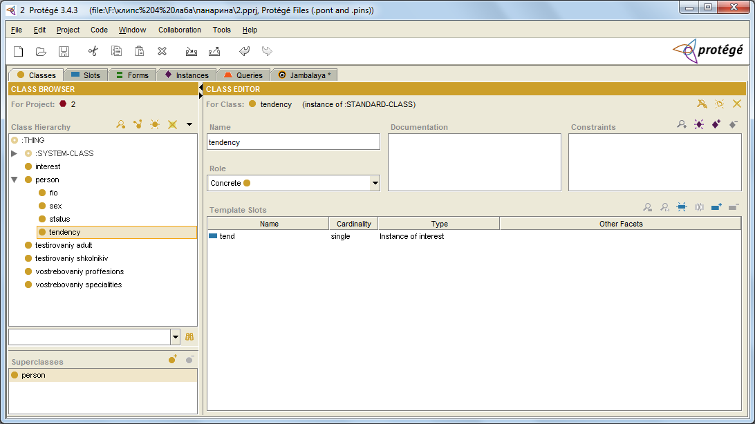Select testirovaniy adult class
Viewport: 755px width, 424px height.
(64, 245)
